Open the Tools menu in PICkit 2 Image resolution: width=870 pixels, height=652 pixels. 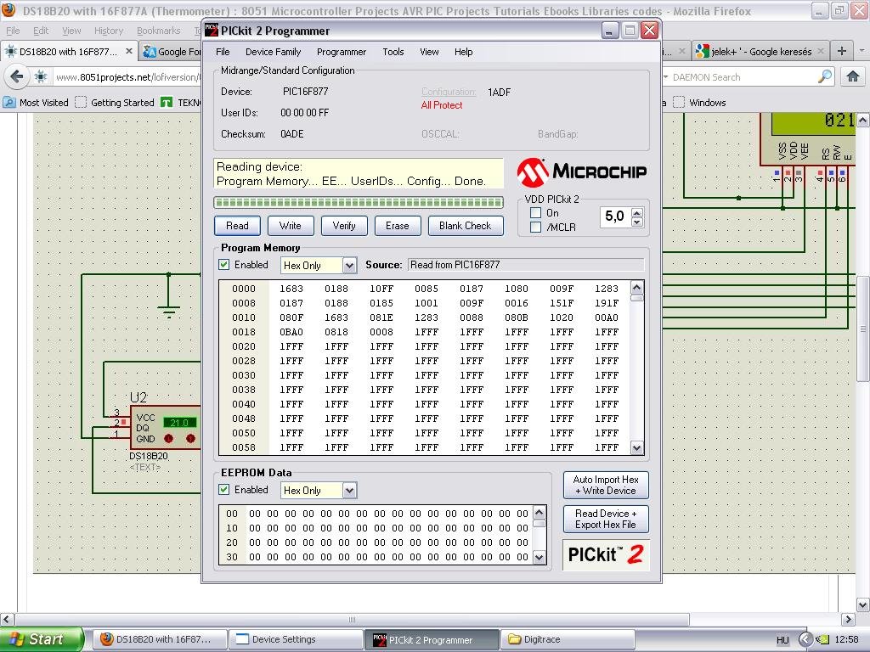(393, 52)
